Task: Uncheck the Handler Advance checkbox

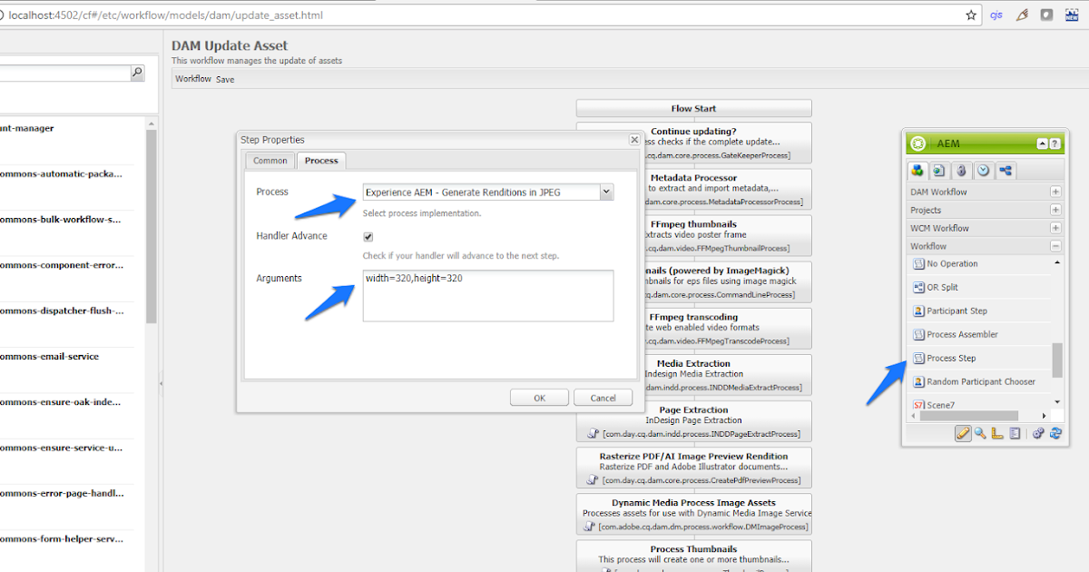Action: [368, 236]
